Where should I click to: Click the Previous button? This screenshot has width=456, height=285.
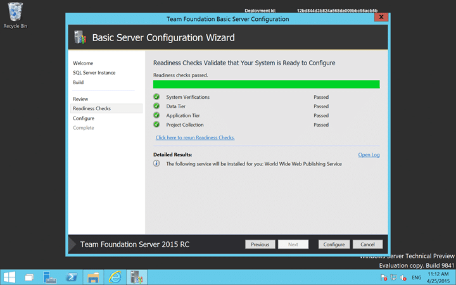260,244
